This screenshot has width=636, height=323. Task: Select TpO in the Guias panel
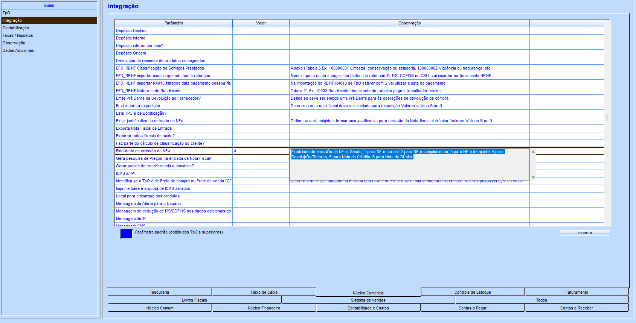[x=6, y=13]
